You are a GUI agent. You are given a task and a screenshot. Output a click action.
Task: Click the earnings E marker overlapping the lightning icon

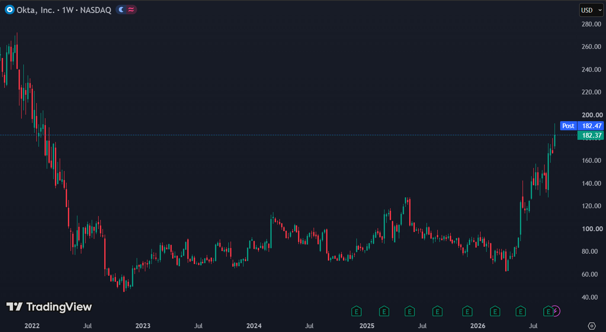click(x=548, y=311)
